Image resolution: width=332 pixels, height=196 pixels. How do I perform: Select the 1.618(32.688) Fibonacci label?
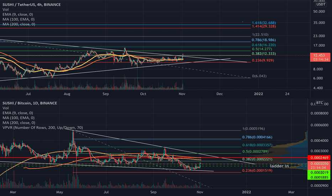click(264, 23)
